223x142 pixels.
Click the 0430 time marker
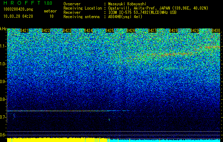tap(216, 31)
